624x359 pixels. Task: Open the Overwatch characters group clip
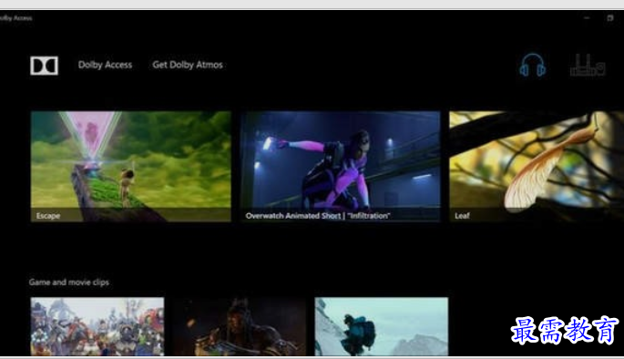pyautogui.click(x=97, y=326)
